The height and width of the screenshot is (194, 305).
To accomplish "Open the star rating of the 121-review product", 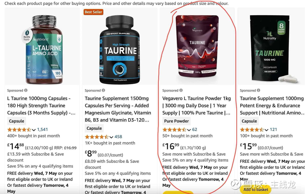I will click(252, 130).
